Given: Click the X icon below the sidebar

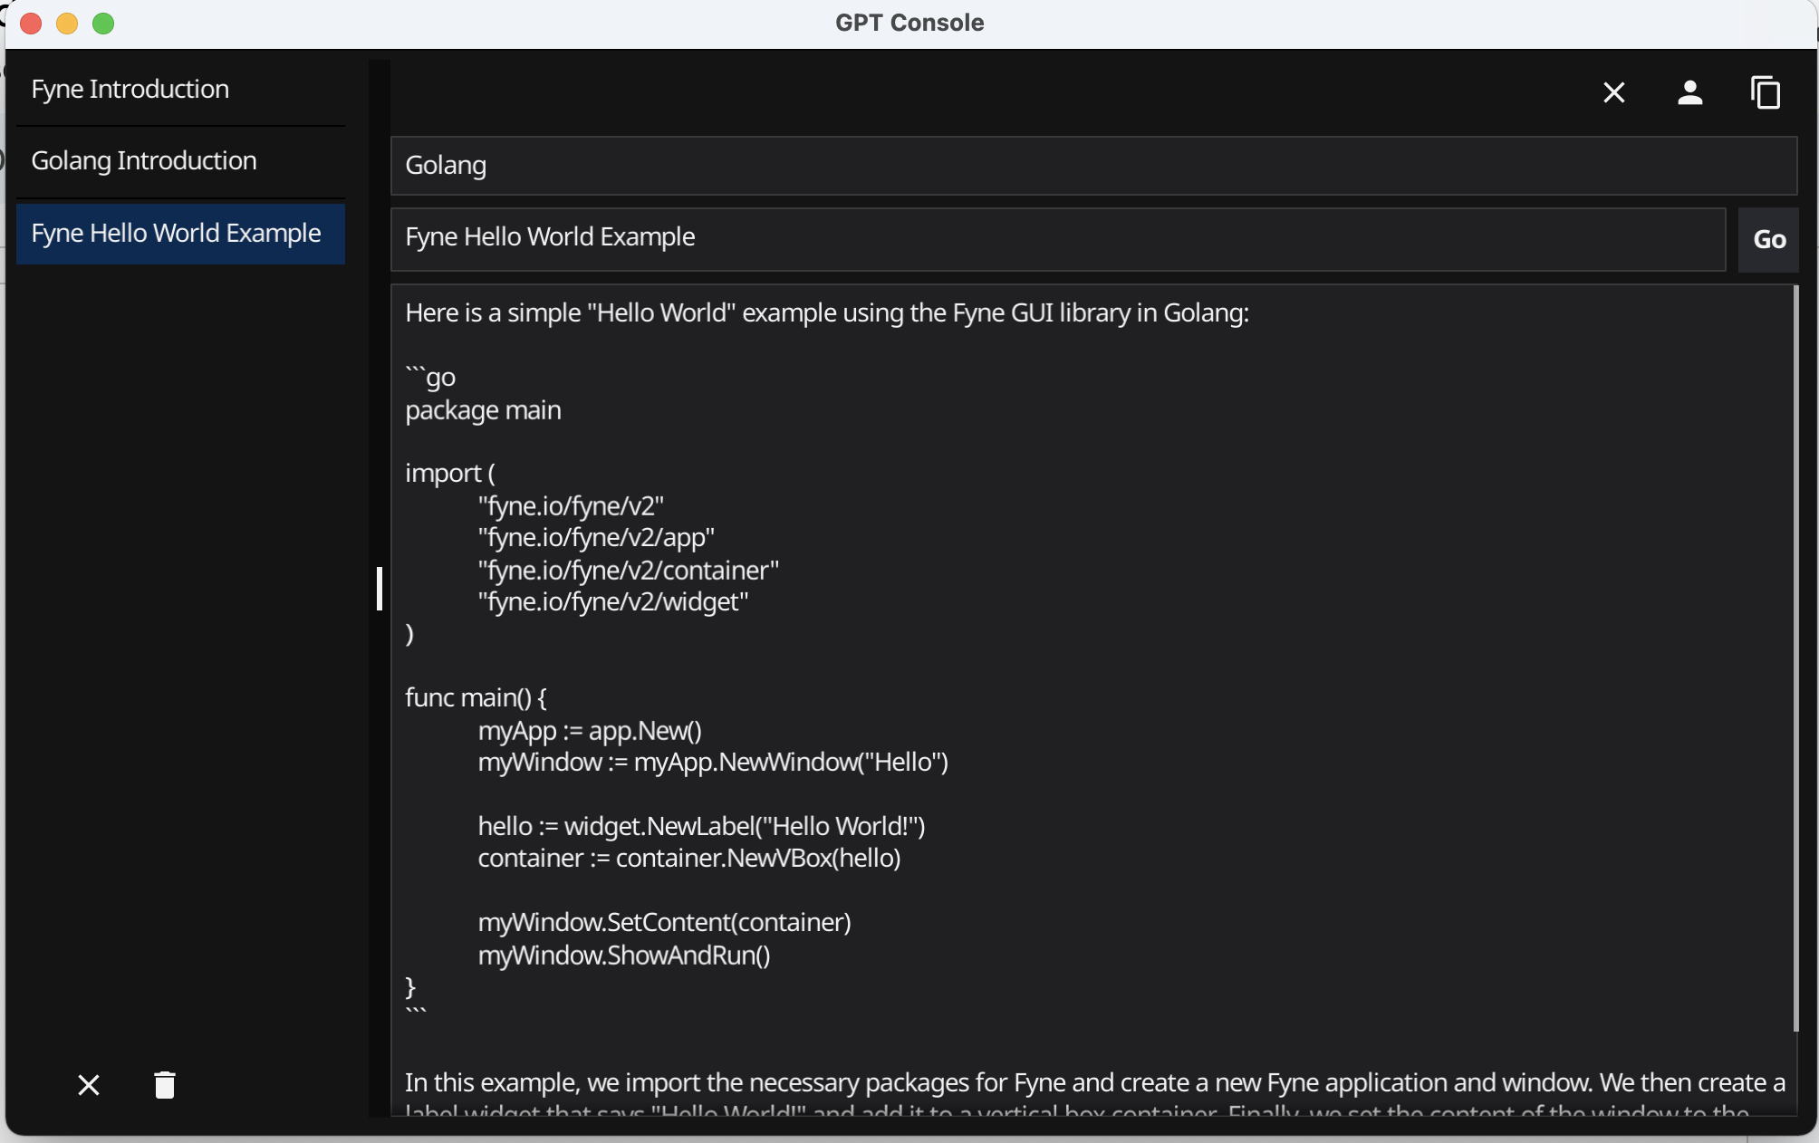Looking at the screenshot, I should (89, 1084).
